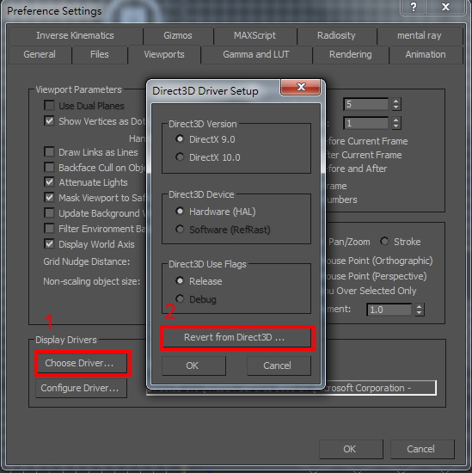Select the Stroke radio button
The image size is (472, 473).
click(x=384, y=242)
